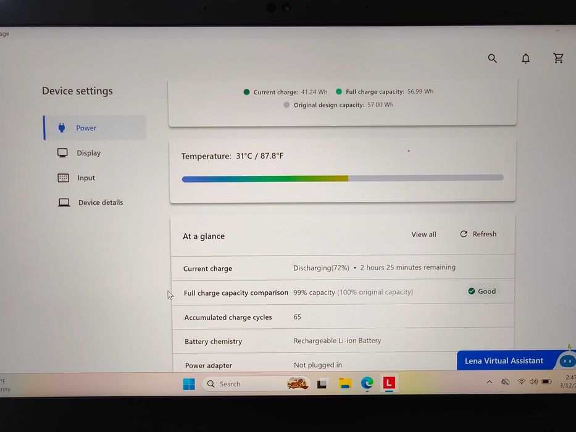The image size is (576, 432).
Task: Click the 'Device settings' heading
Action: (x=77, y=91)
